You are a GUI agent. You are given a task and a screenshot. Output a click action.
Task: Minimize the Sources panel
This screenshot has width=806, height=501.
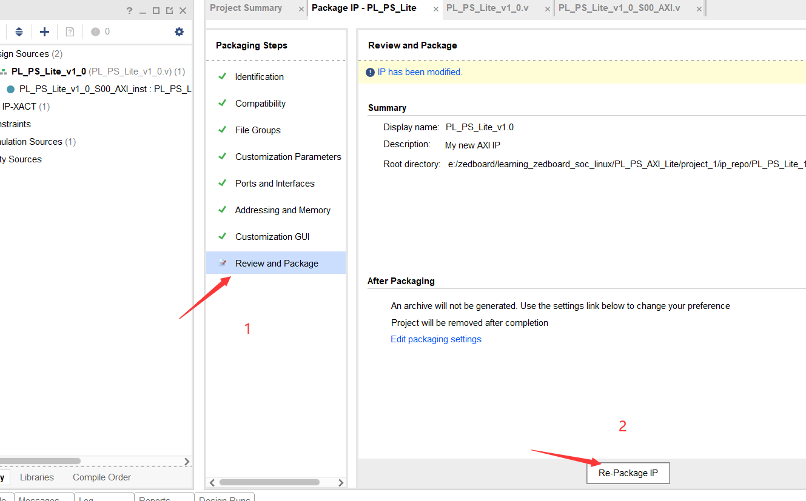(x=143, y=11)
